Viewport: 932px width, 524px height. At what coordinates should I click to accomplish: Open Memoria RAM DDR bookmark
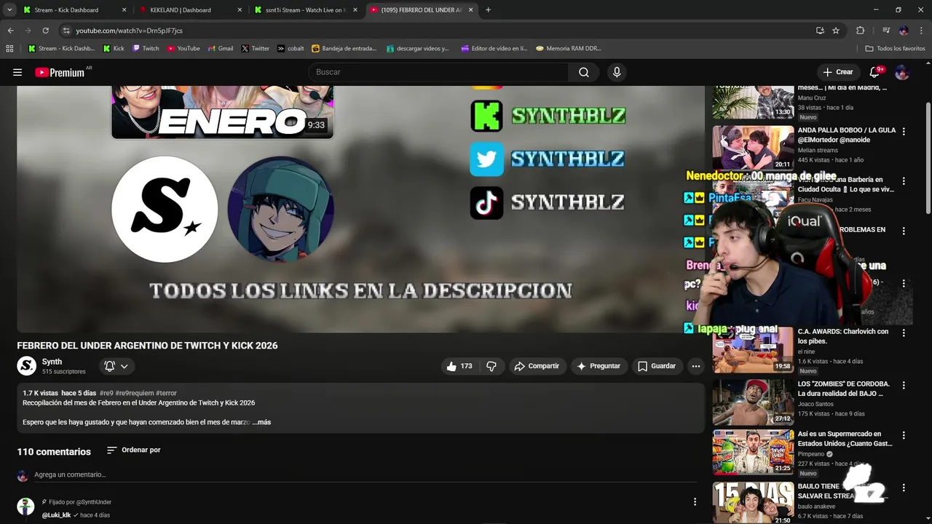[x=569, y=49]
